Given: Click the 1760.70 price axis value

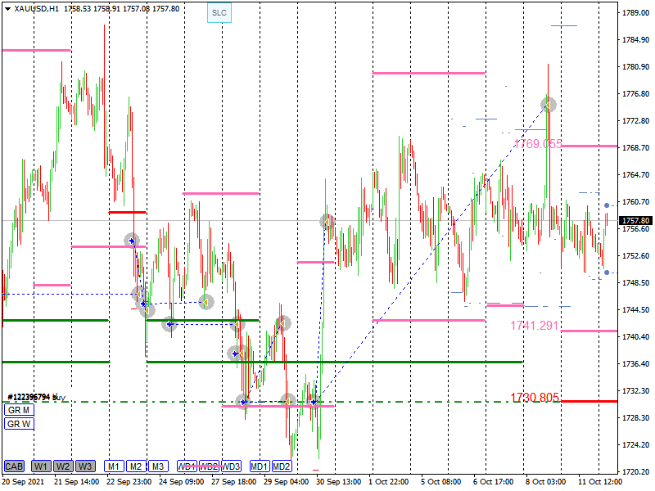Looking at the screenshot, I should pyautogui.click(x=636, y=201).
